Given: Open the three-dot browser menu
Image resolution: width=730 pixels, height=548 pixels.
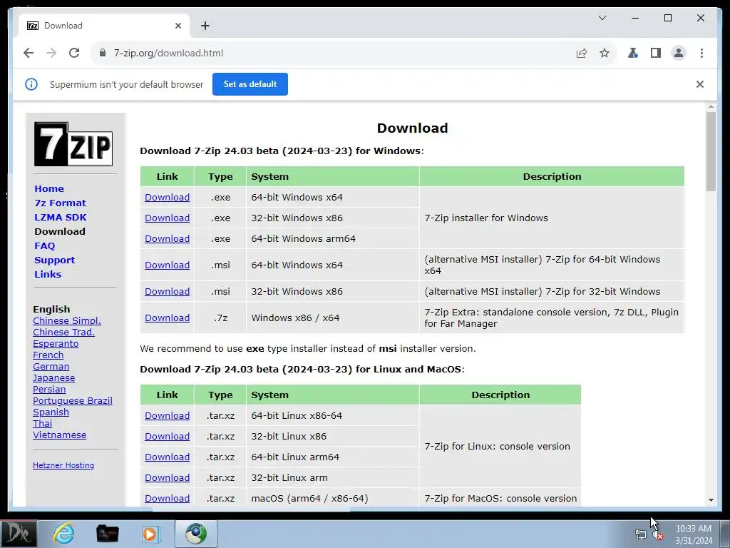Looking at the screenshot, I should (x=701, y=53).
